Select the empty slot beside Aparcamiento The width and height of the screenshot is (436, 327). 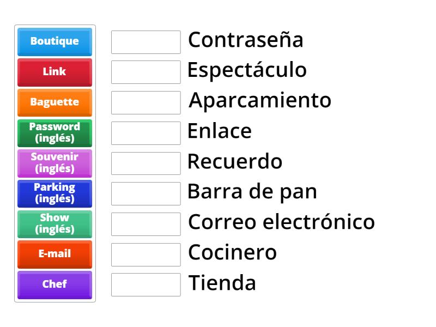coord(146,102)
